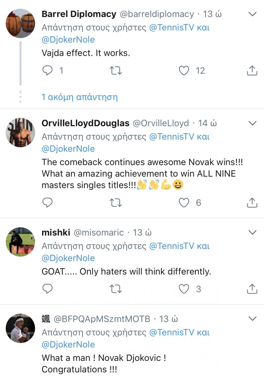Viewport: 264px width, 376px height.
Task: Like Barrel Diplomacy's tweet with 12 likes
Action: [184, 70]
